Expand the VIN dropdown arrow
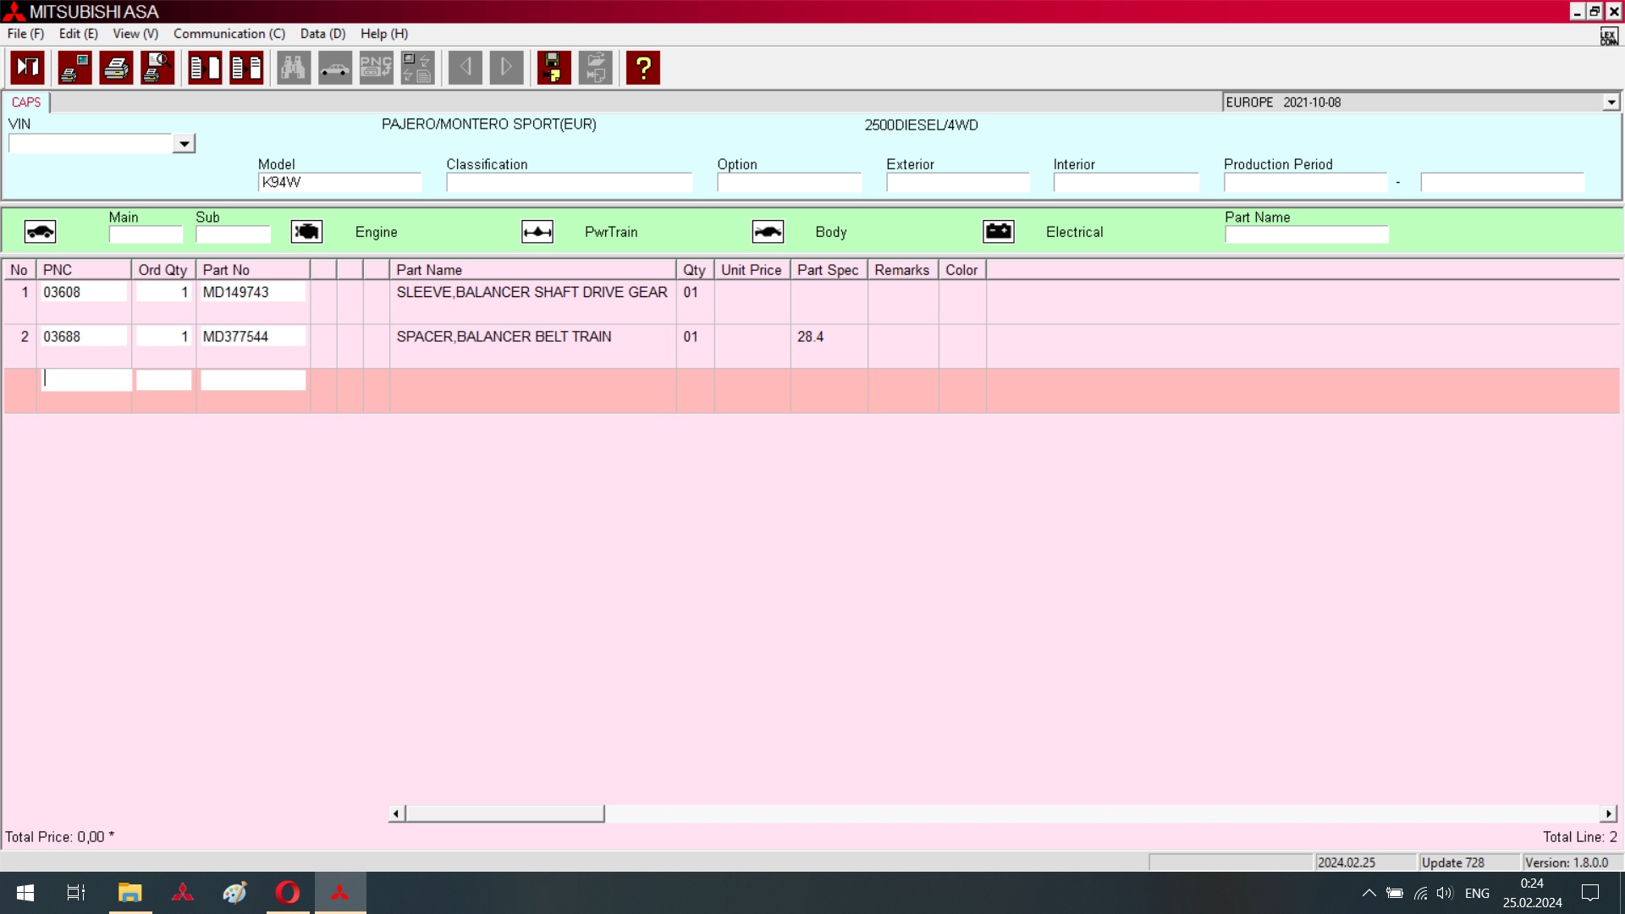The height and width of the screenshot is (914, 1625). (x=184, y=144)
